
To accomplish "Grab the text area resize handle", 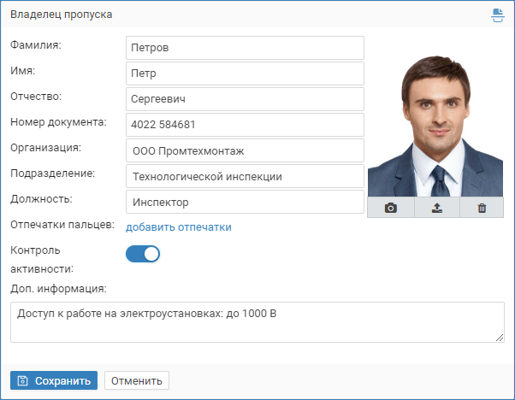I will point(500,338).
